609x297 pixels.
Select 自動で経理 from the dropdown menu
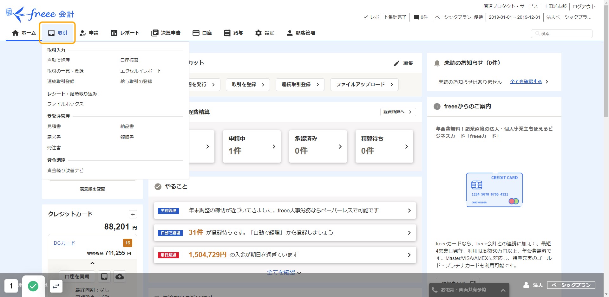click(x=59, y=60)
